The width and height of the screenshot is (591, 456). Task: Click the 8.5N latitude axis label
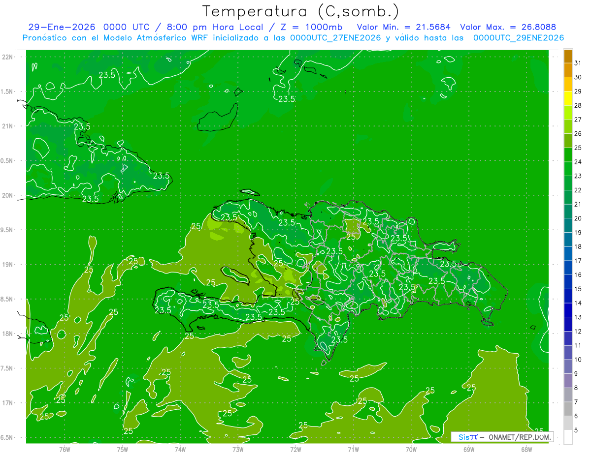click(x=7, y=299)
